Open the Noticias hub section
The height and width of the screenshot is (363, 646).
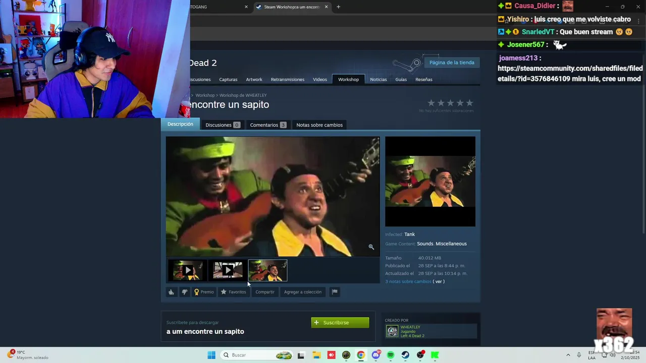[379, 80]
